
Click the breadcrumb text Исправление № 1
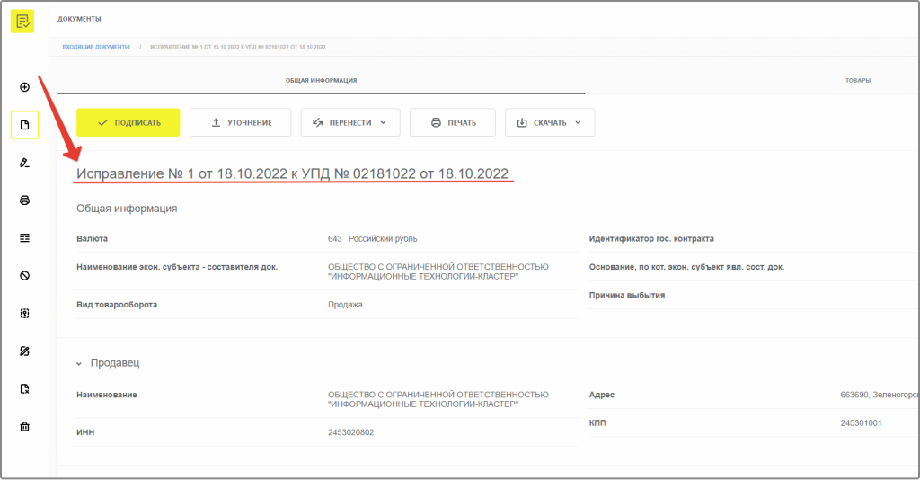tap(237, 47)
